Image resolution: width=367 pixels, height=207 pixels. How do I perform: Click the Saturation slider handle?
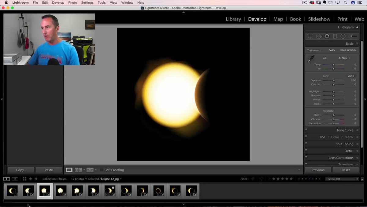[334, 123]
